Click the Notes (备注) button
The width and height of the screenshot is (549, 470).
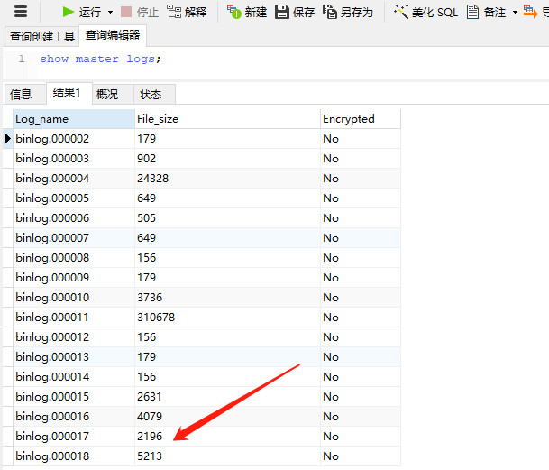coord(486,13)
